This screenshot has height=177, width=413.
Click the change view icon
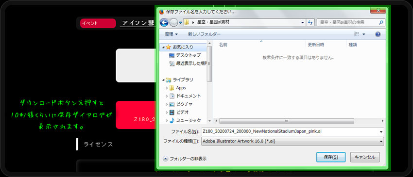tap(357, 34)
